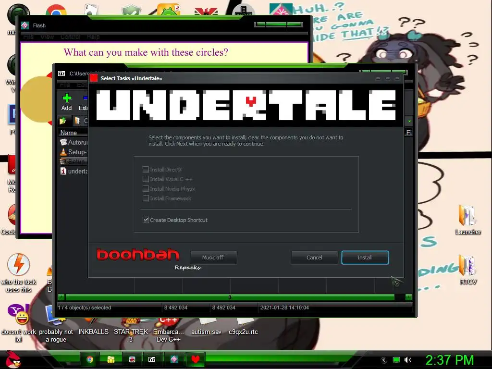Click the red installer icon in title bar
The width and height of the screenshot is (492, 369).
[x=94, y=78]
